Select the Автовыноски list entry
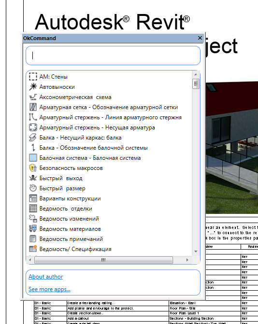258x324 pixels. coord(57,87)
